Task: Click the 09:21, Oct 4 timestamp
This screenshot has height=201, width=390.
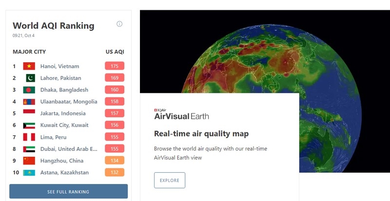Action: point(23,36)
